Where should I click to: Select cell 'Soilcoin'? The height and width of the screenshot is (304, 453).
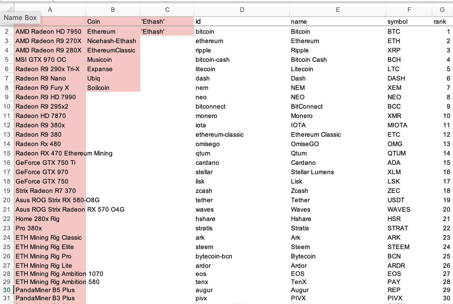pos(113,88)
